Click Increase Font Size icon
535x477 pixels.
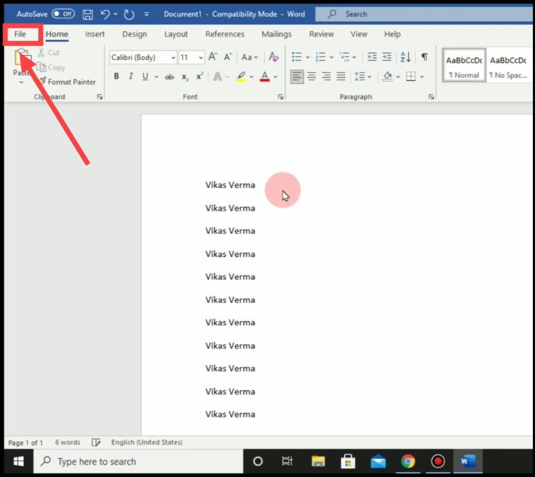(x=213, y=56)
